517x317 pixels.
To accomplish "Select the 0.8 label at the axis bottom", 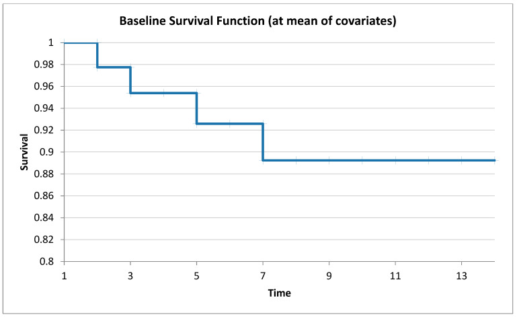I will [47, 261].
